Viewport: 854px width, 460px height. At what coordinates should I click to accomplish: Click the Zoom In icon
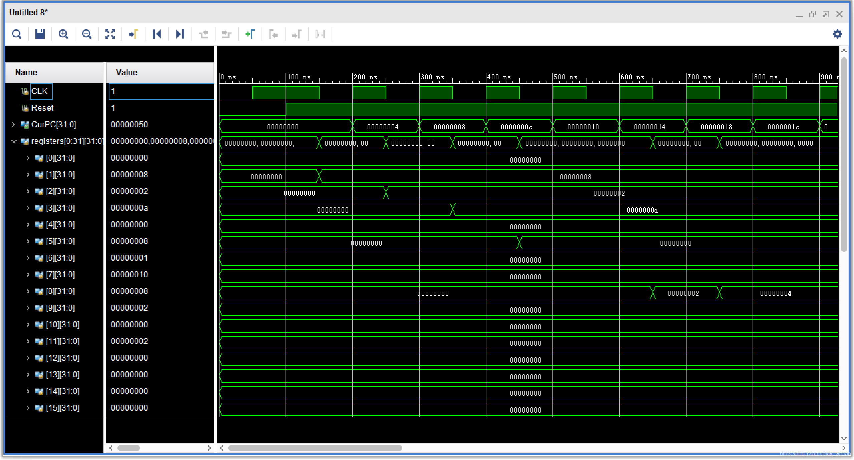point(63,34)
